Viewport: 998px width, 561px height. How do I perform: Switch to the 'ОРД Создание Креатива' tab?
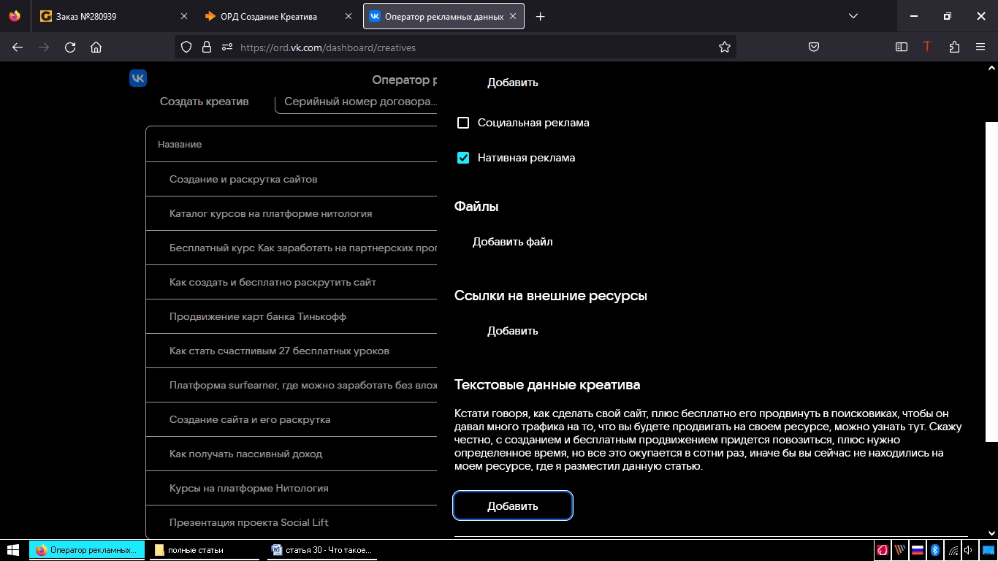click(x=278, y=16)
